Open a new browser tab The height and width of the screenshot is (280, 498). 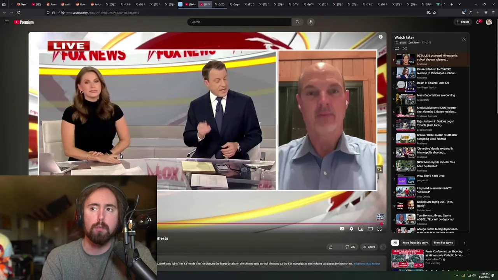[451, 4]
